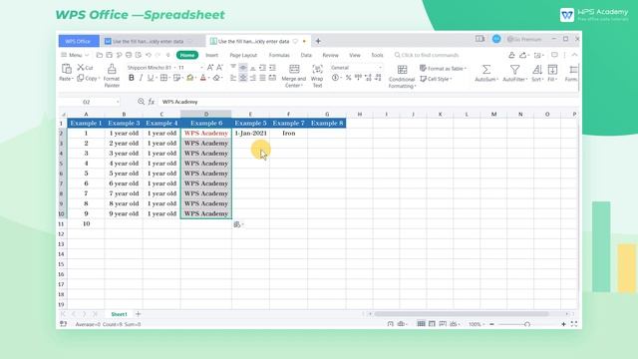Click the align right icon
The image size is (638, 359).
pos(252,78)
